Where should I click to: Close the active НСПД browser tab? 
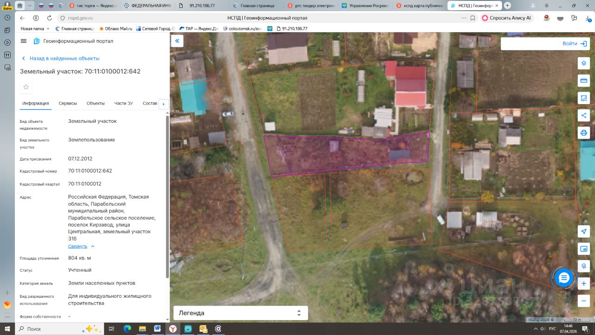(497, 6)
